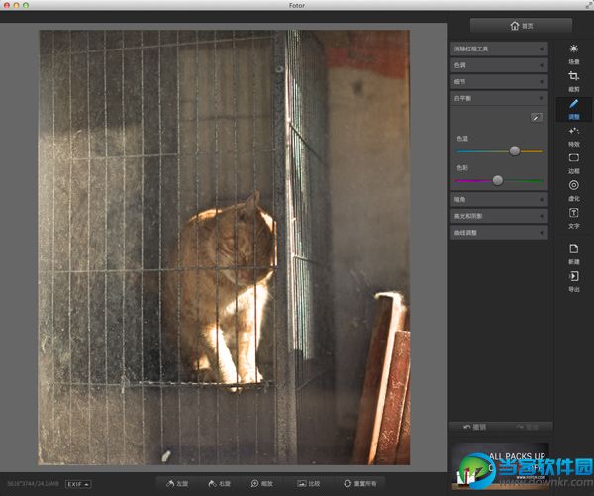Click Reset All (重置所有) in bottom toolbar
This screenshot has width=594, height=496.
point(360,483)
